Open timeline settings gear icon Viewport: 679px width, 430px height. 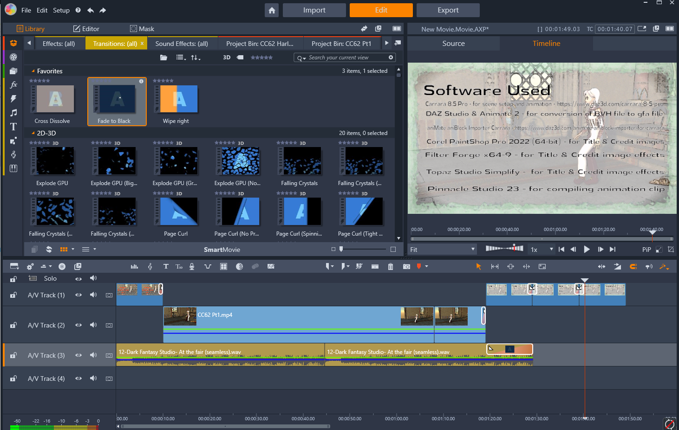click(x=30, y=267)
